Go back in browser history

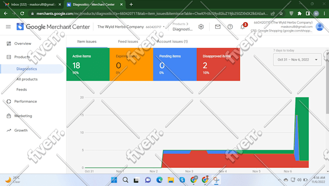click(6, 14)
